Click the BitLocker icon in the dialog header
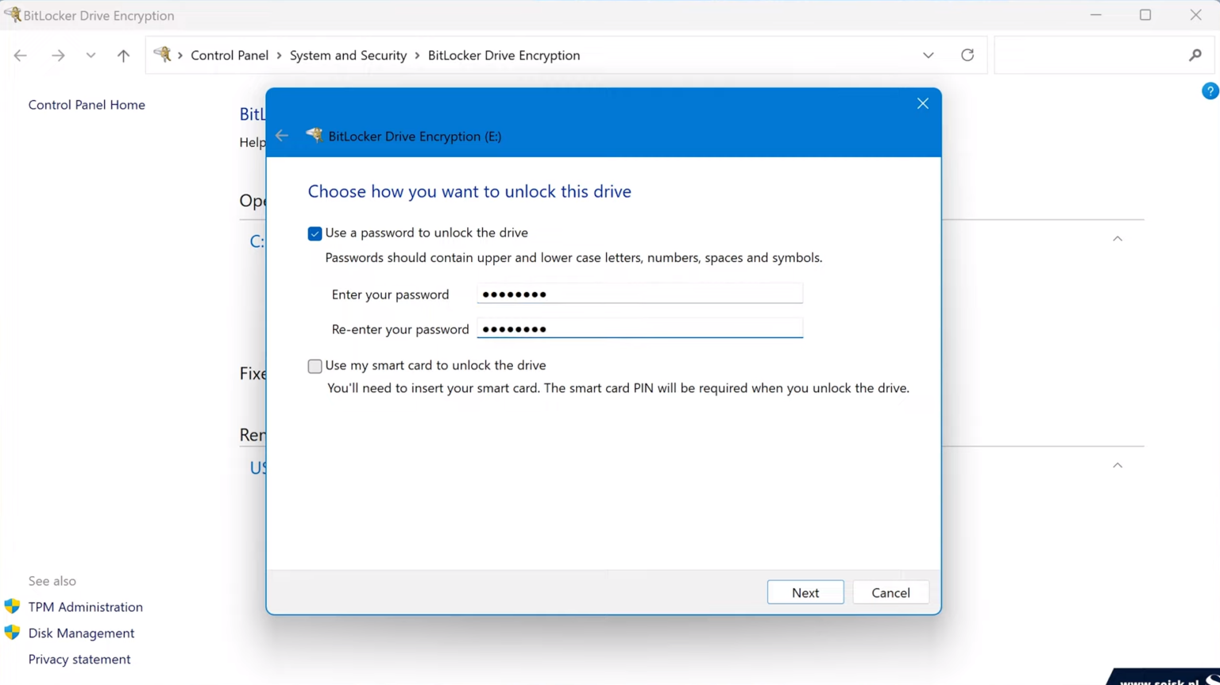1220x685 pixels. 314,135
